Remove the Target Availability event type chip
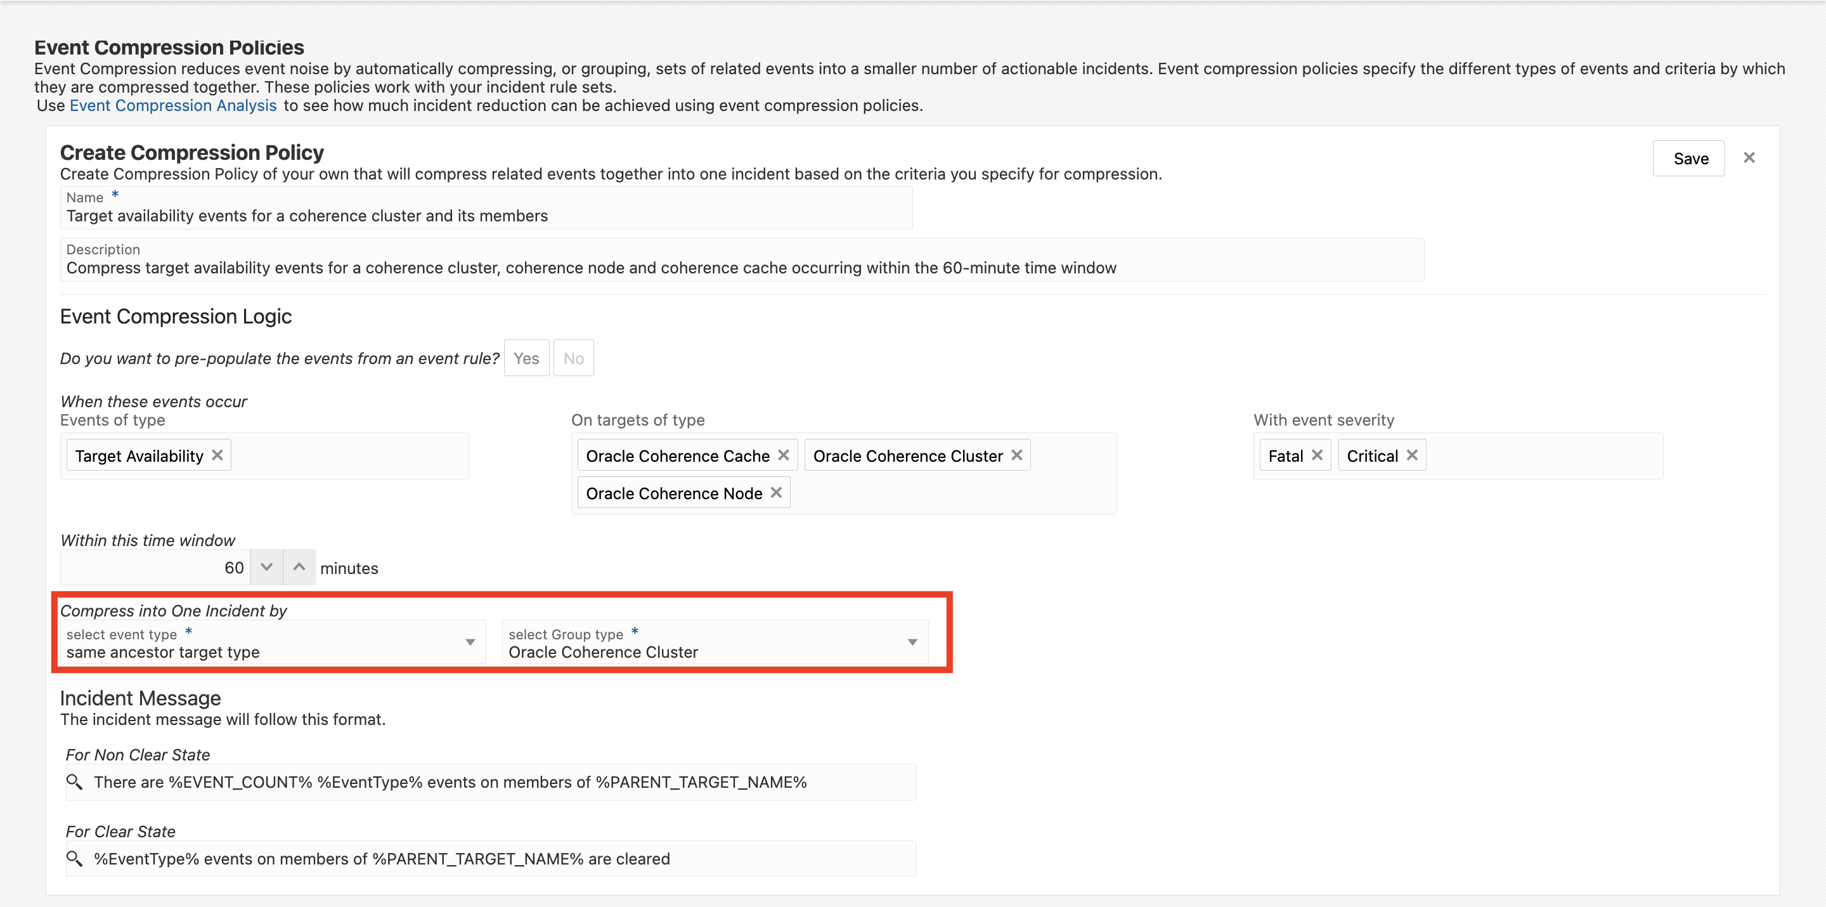This screenshot has height=907, width=1826. (x=217, y=455)
